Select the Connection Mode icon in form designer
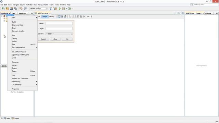 [62, 16]
